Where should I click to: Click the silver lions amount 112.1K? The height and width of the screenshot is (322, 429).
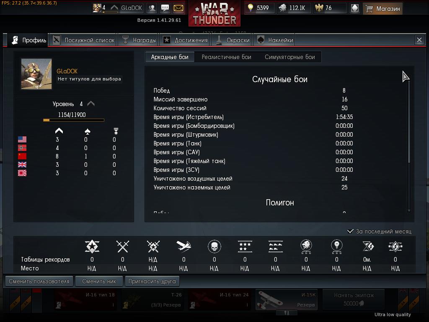(x=297, y=8)
